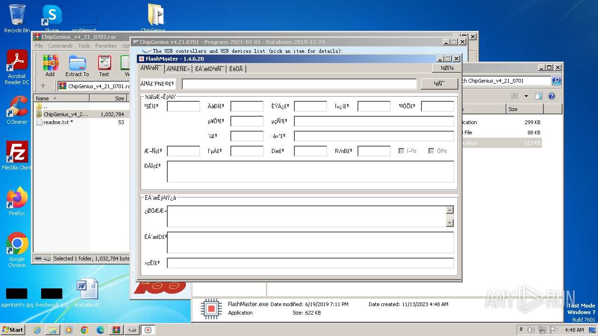Toggle the Explorer preview pane icon
598x336 pixels.
click(x=539, y=96)
